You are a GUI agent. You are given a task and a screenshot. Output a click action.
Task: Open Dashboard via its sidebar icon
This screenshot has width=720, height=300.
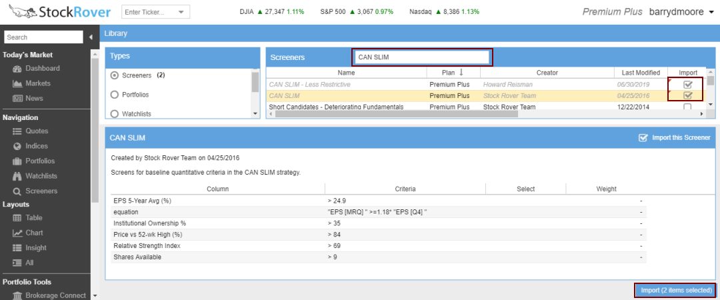click(18, 69)
